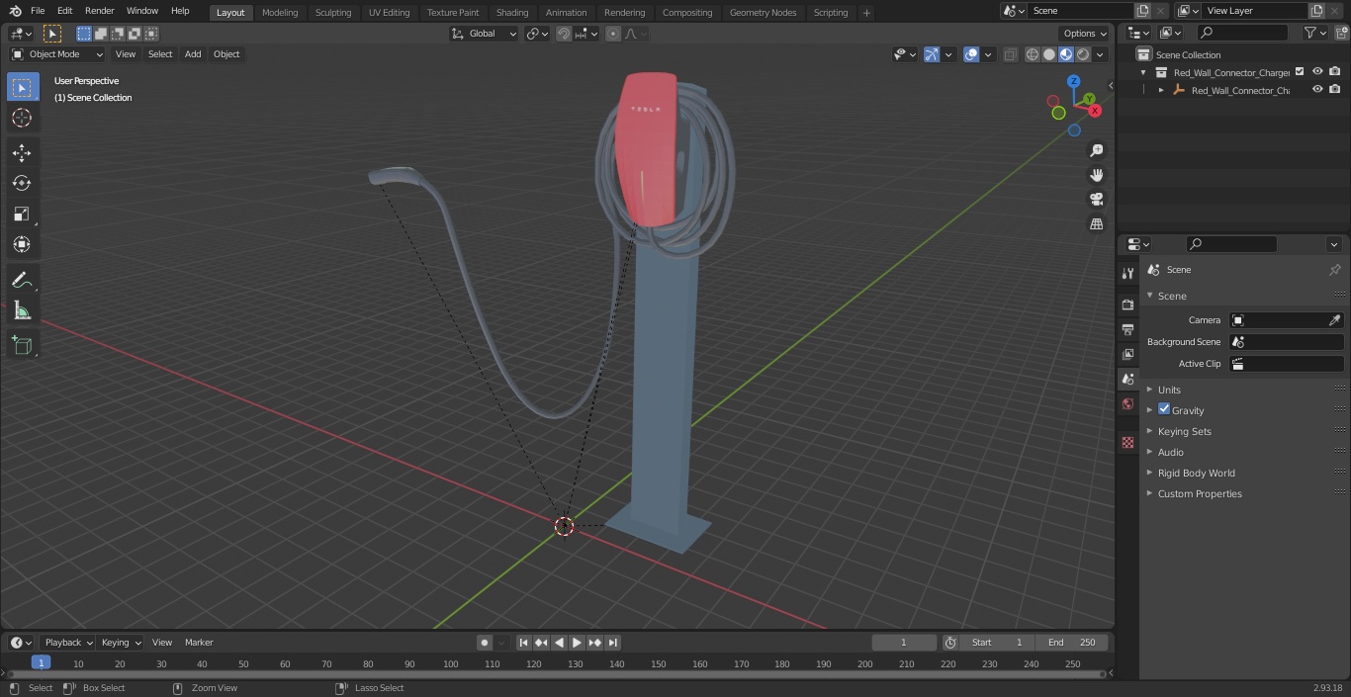Switch to the Modeling workspace tab

[280, 12]
